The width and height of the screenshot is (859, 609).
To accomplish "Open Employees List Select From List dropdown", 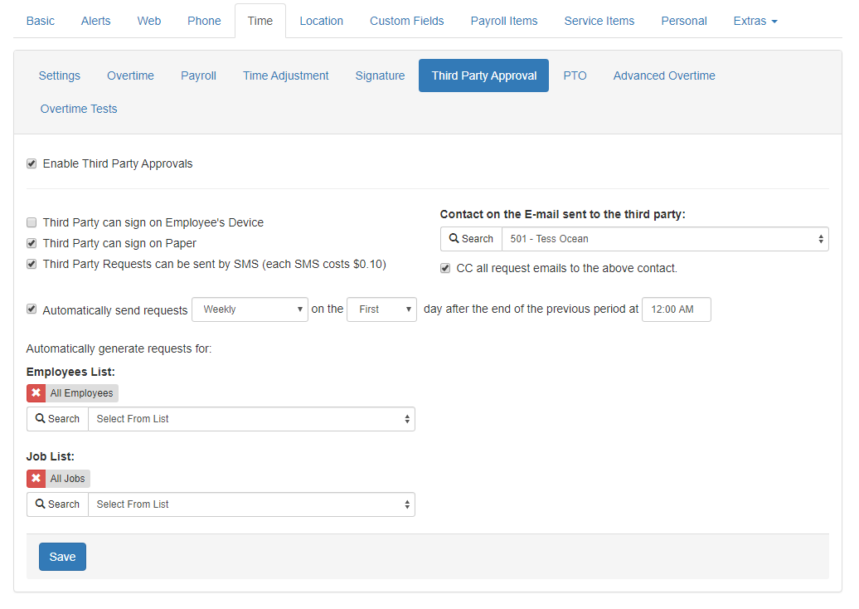I will pos(251,419).
